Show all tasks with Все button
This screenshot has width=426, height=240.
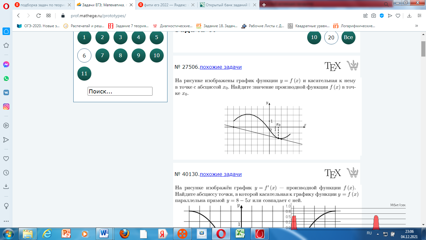tap(348, 37)
